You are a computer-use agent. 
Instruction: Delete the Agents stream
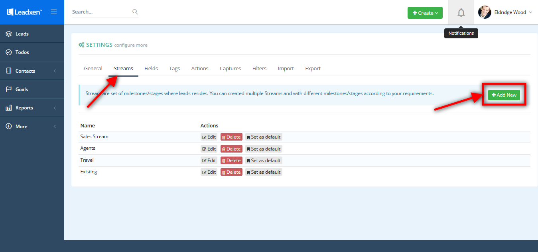tap(231, 149)
